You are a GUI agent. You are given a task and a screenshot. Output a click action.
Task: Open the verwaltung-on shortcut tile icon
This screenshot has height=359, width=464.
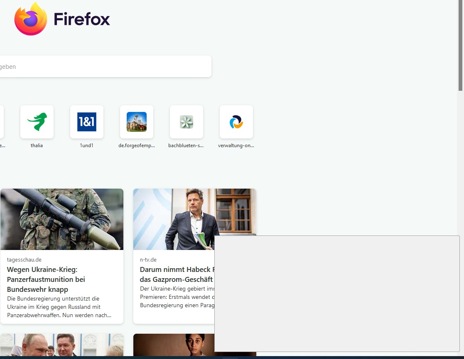click(x=236, y=122)
